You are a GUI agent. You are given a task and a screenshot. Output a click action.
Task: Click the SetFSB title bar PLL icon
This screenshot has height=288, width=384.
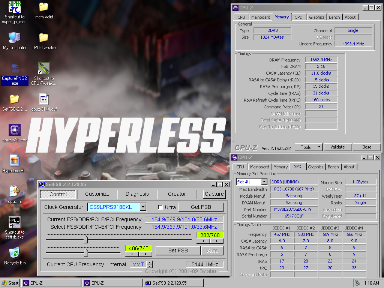coord(42,184)
